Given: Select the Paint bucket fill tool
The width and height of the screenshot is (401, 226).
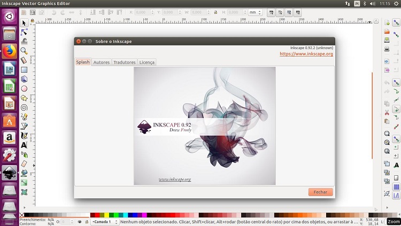Looking at the screenshot, I should tap(24, 173).
